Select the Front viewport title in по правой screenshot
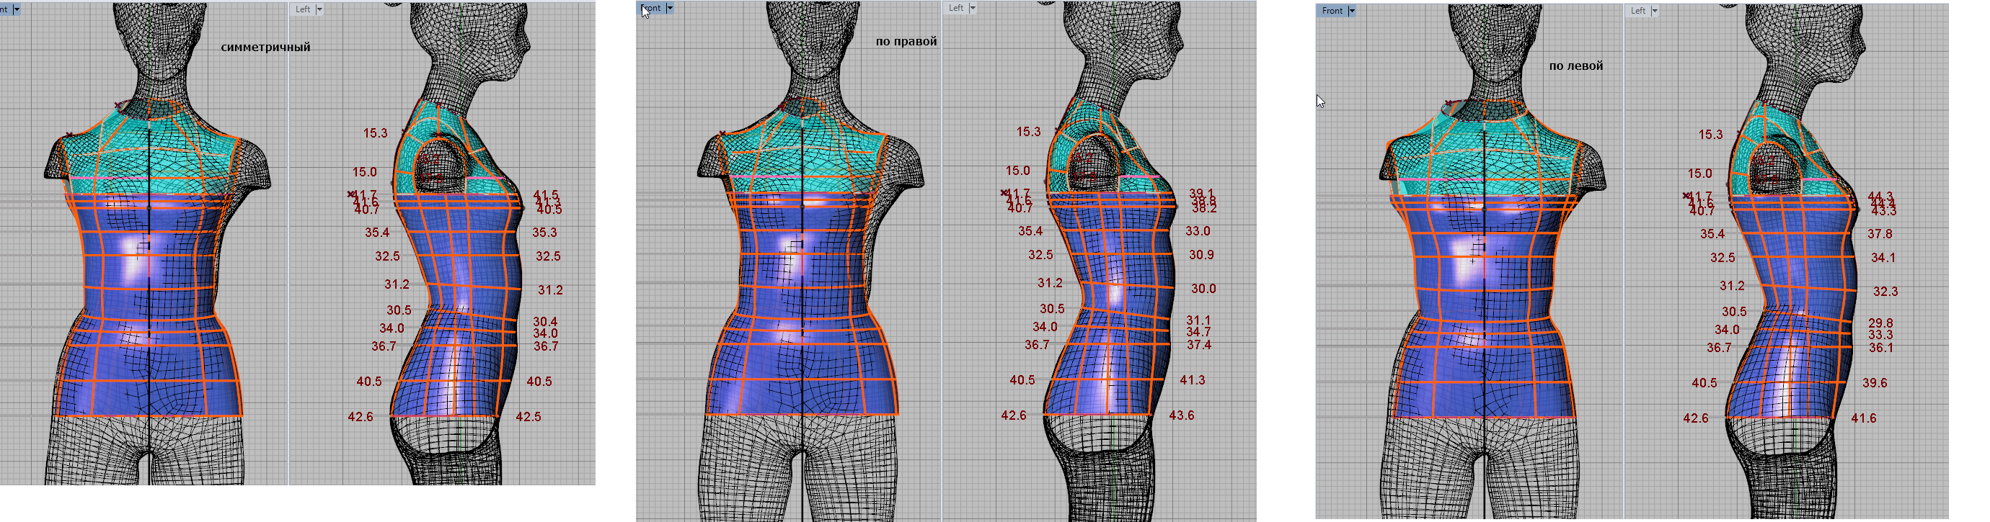The height and width of the screenshot is (522, 1990). tap(652, 8)
